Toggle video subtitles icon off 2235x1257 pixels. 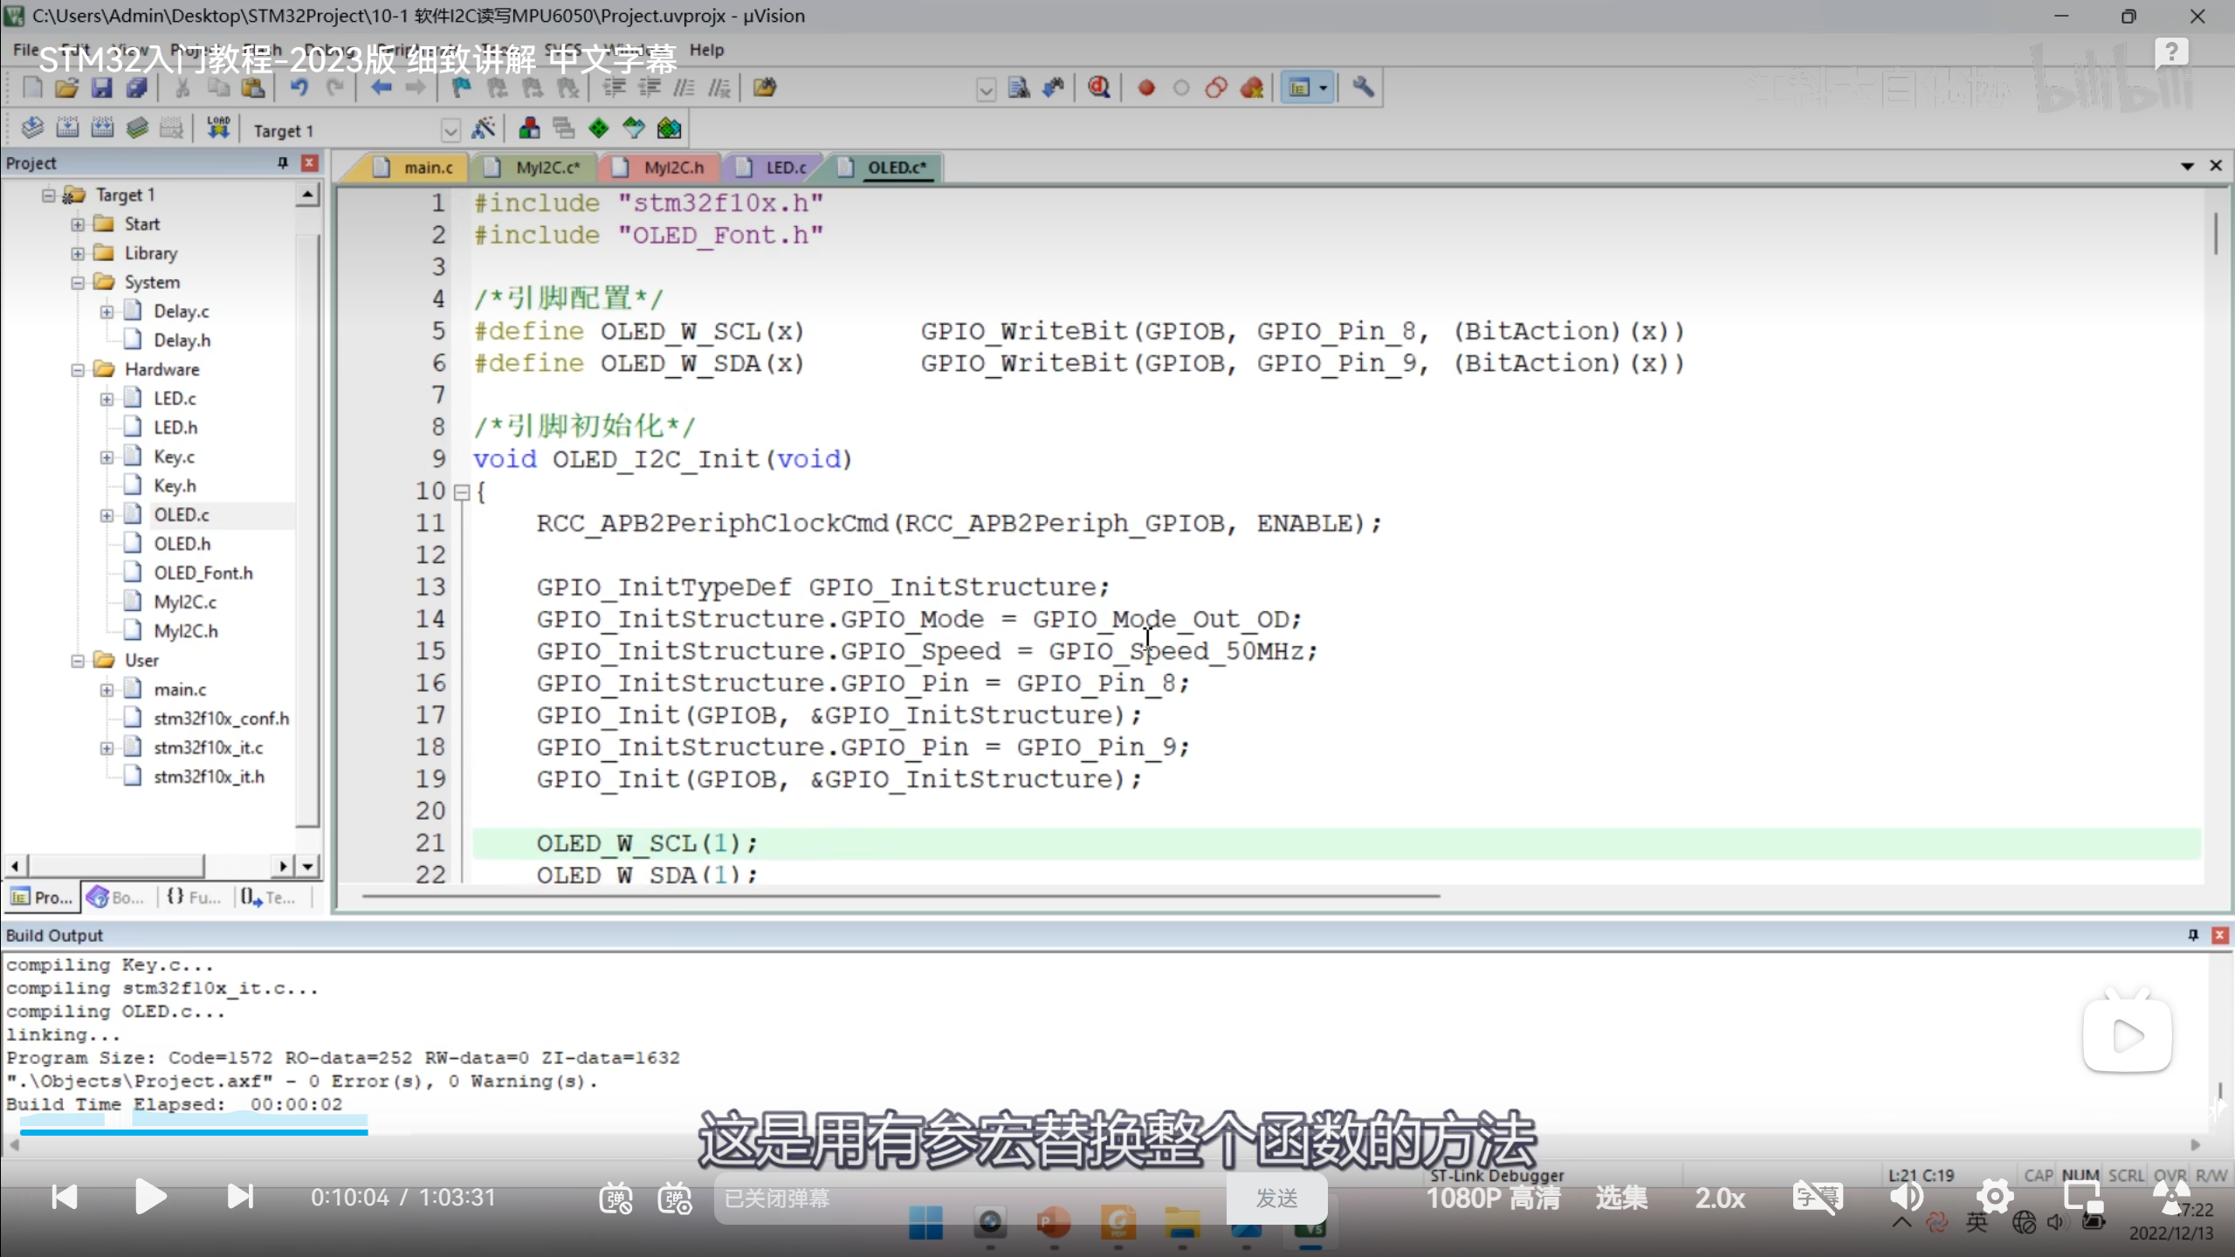pos(1817,1197)
